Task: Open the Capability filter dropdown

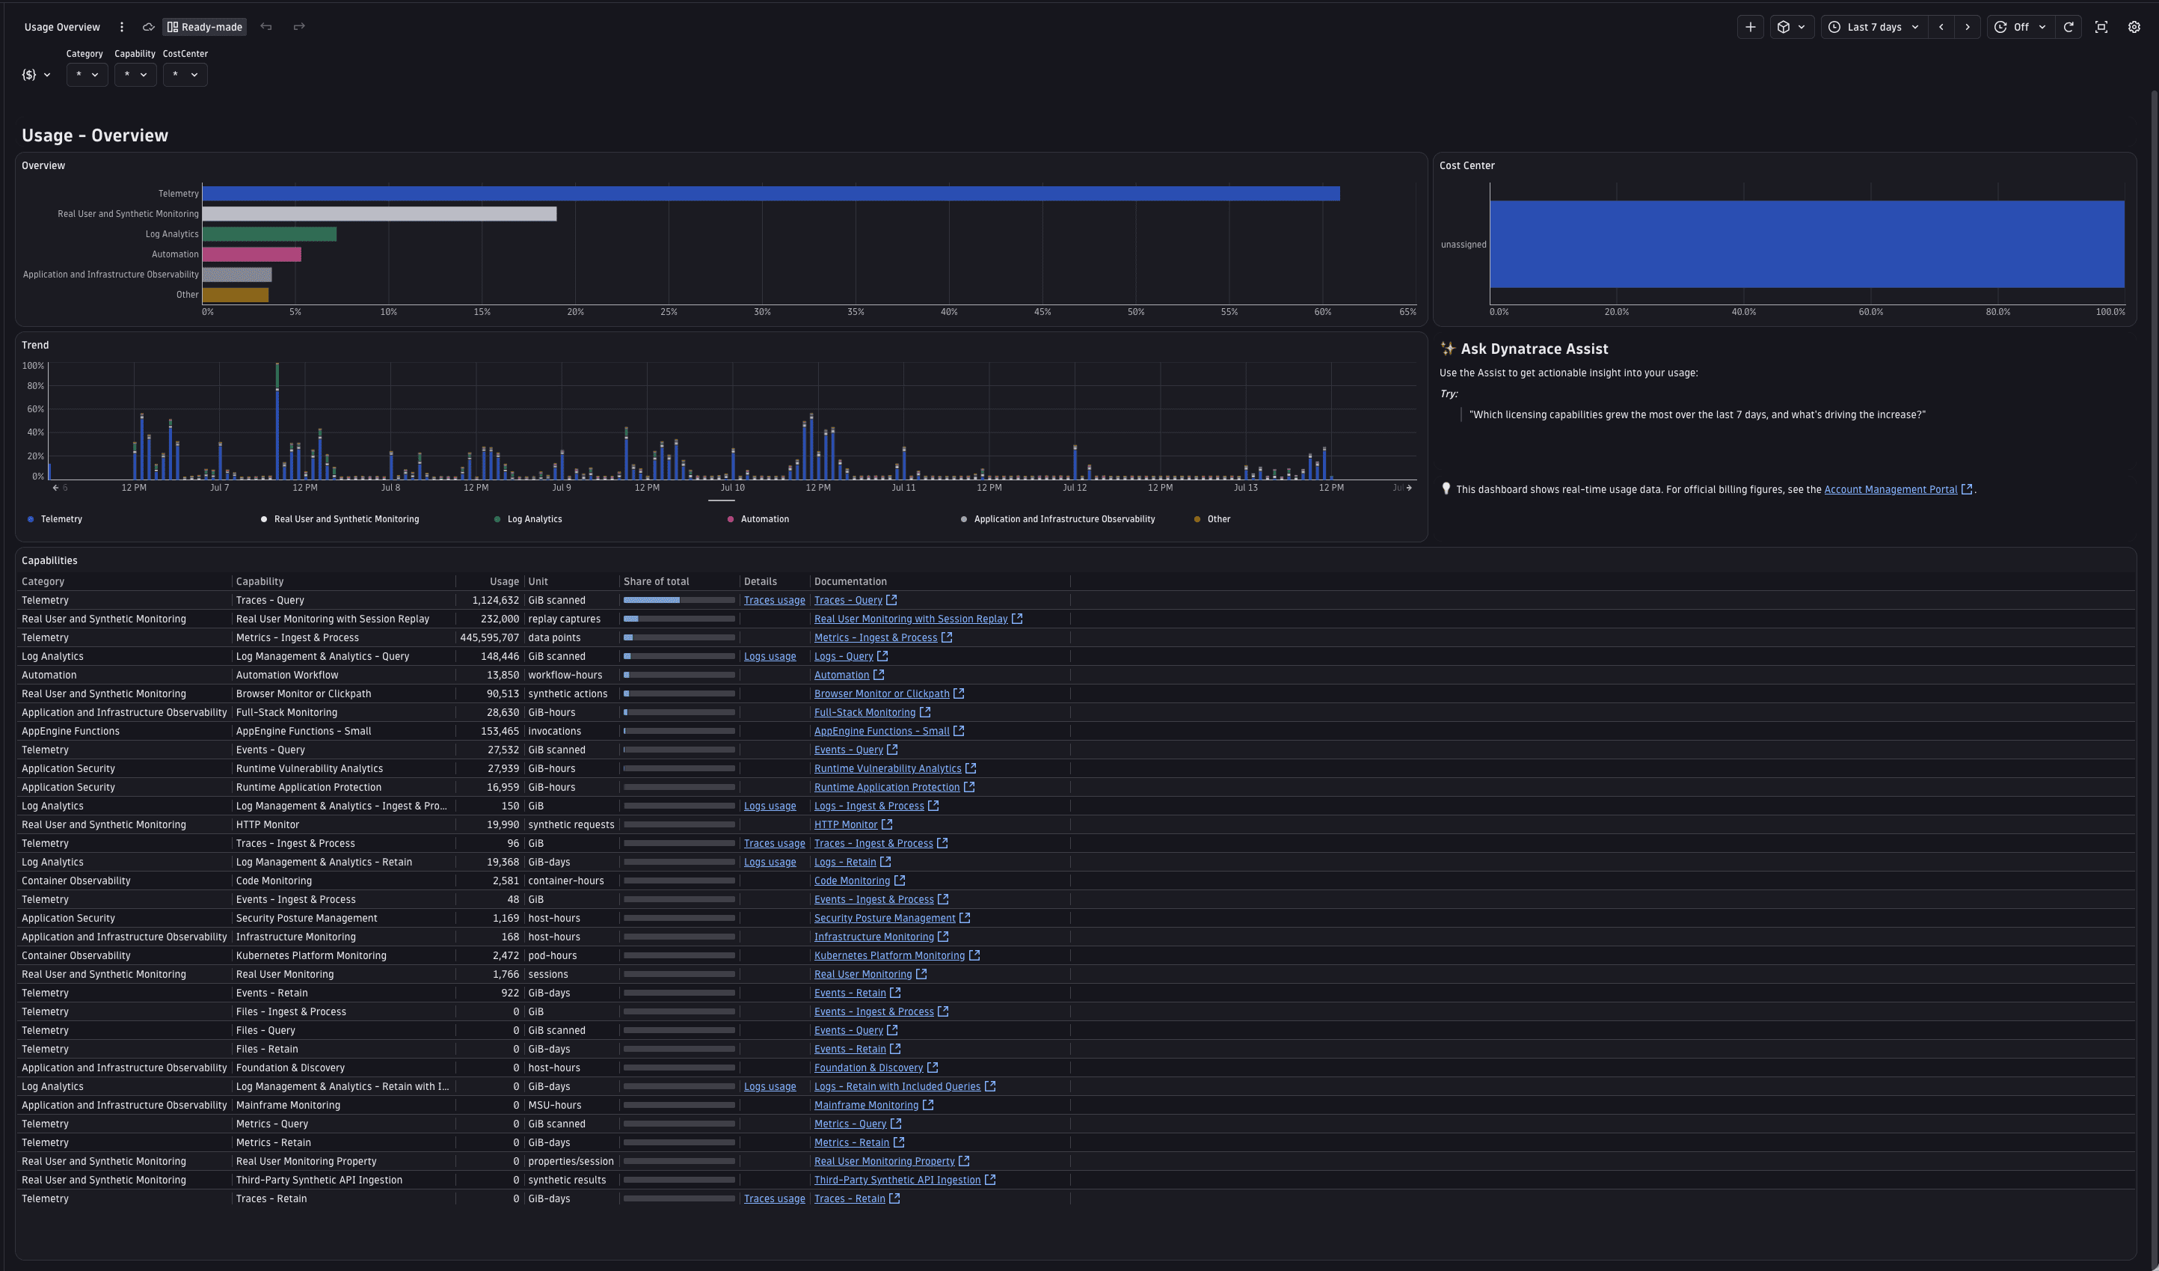Action: tap(135, 75)
